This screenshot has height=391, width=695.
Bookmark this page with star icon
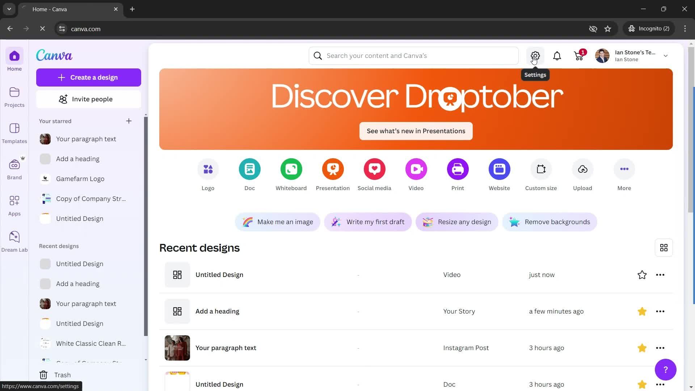click(x=608, y=29)
